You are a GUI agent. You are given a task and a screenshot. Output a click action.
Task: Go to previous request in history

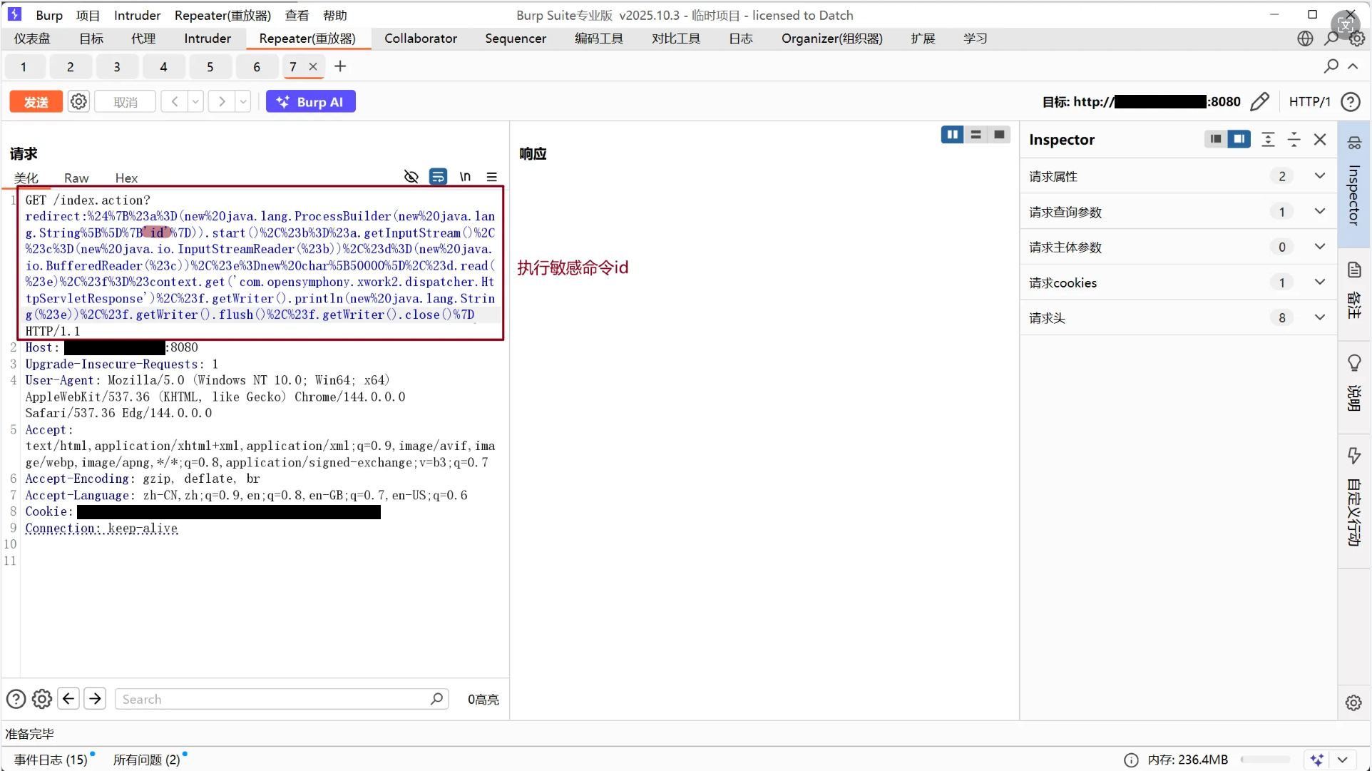[174, 102]
